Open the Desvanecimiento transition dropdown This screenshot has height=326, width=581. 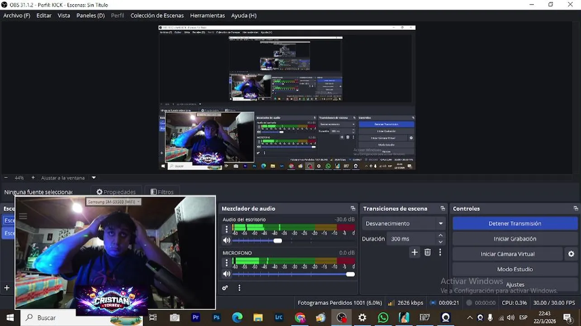[404, 224]
